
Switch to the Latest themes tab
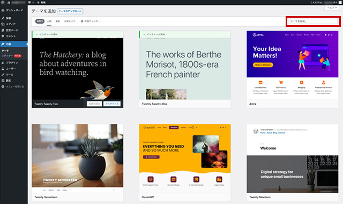point(57,21)
